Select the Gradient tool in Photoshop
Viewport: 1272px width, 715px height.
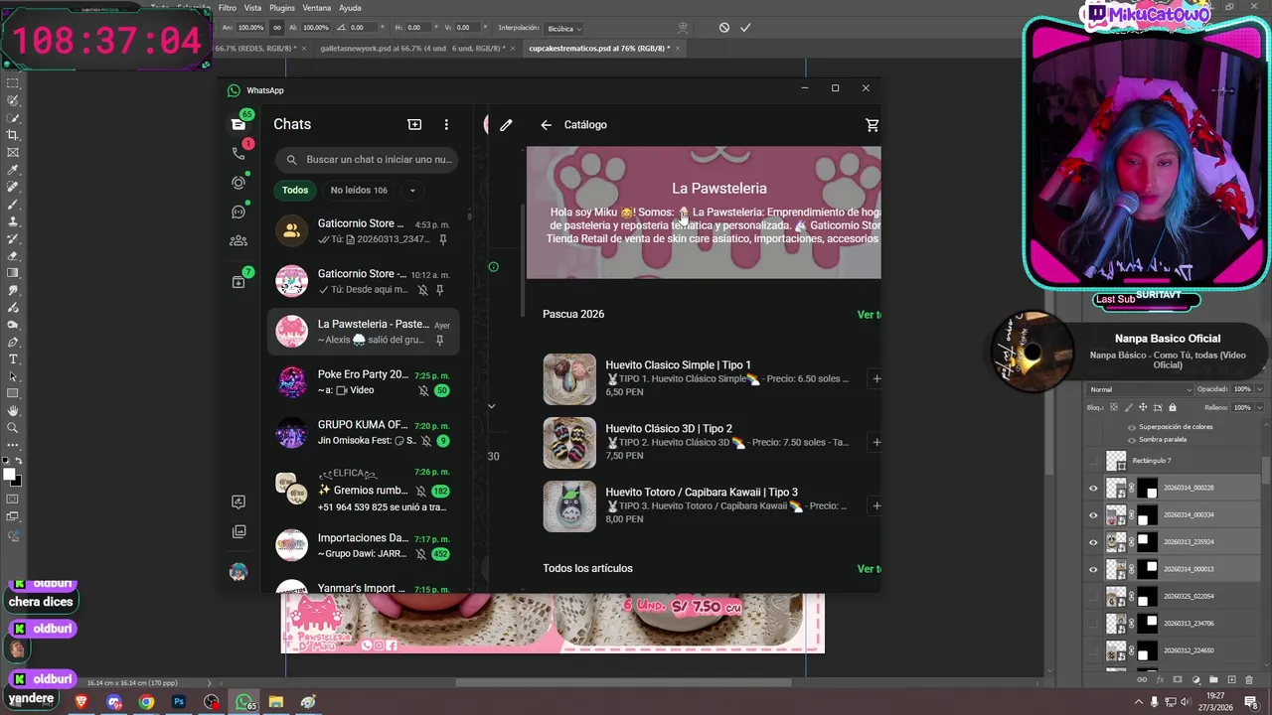pyautogui.click(x=13, y=273)
